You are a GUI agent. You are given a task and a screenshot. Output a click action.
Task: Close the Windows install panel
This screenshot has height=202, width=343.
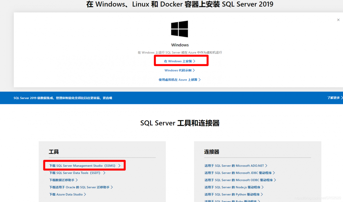pyautogui.click(x=338, y=20)
